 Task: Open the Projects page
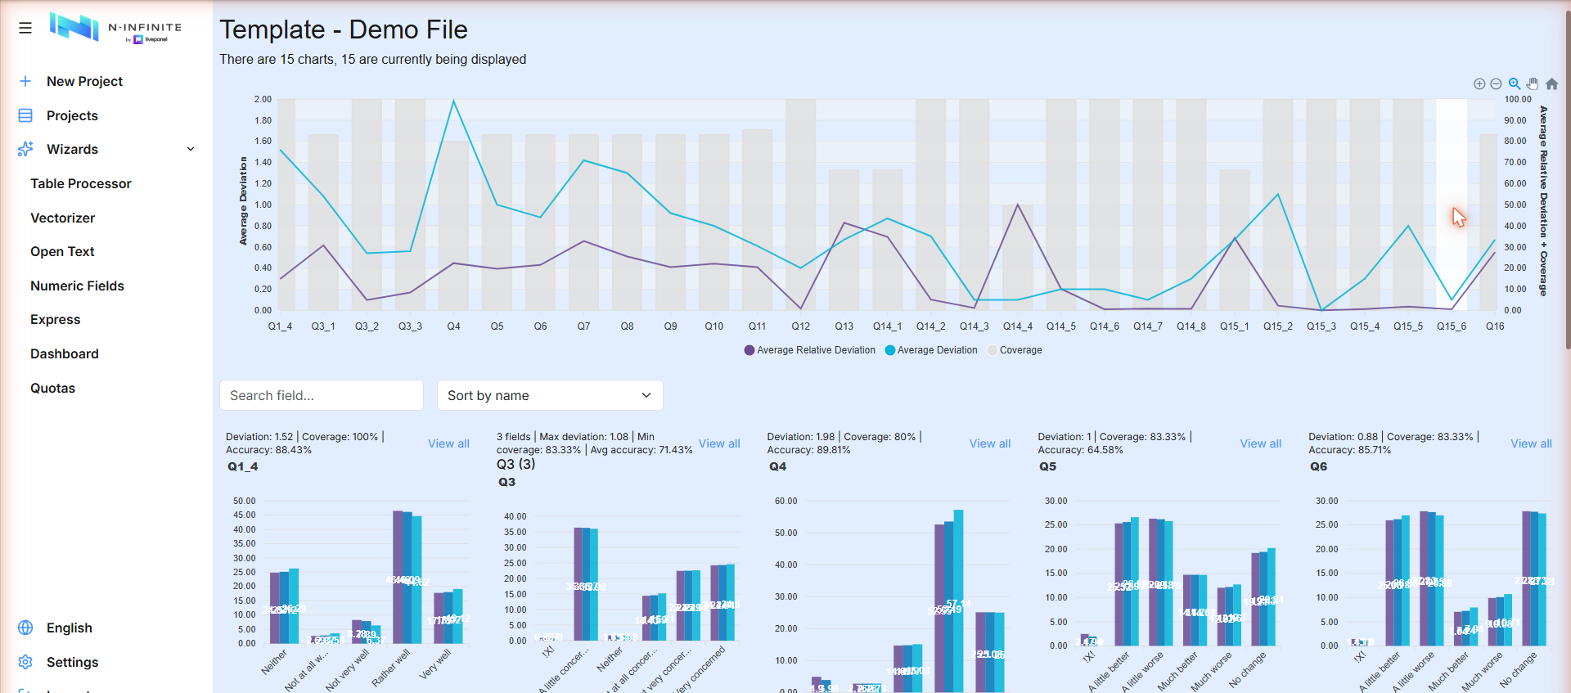pyautogui.click(x=72, y=115)
